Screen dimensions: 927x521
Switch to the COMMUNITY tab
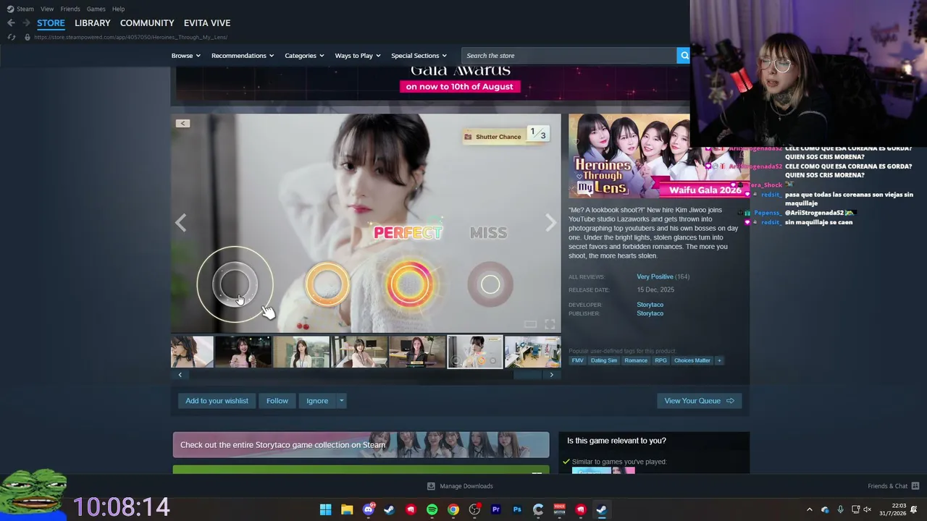[147, 23]
